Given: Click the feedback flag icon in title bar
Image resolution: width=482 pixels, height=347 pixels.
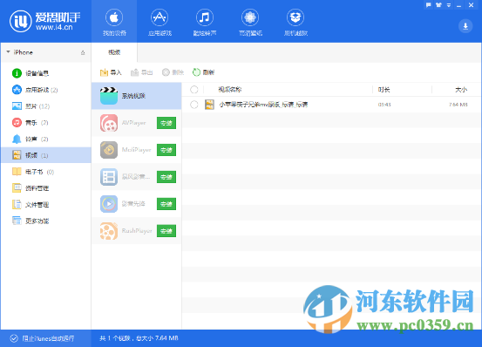Looking at the screenshot, I should [429, 5].
